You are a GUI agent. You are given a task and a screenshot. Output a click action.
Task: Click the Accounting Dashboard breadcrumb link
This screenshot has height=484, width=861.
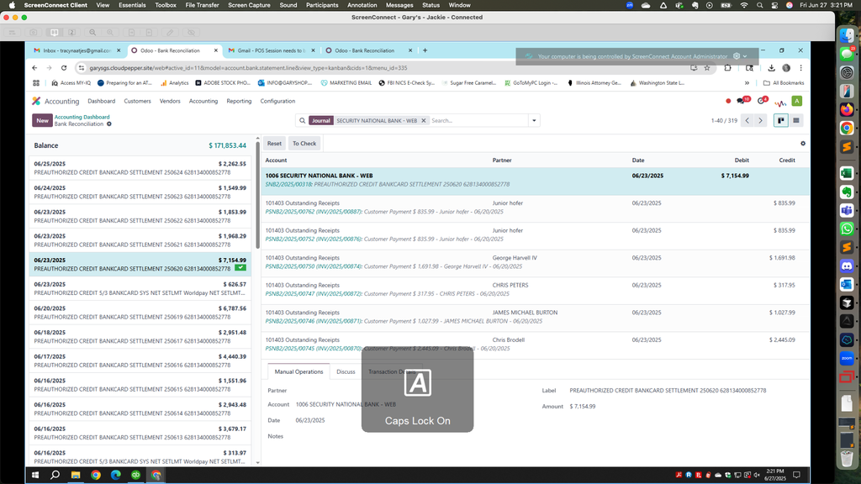click(82, 117)
